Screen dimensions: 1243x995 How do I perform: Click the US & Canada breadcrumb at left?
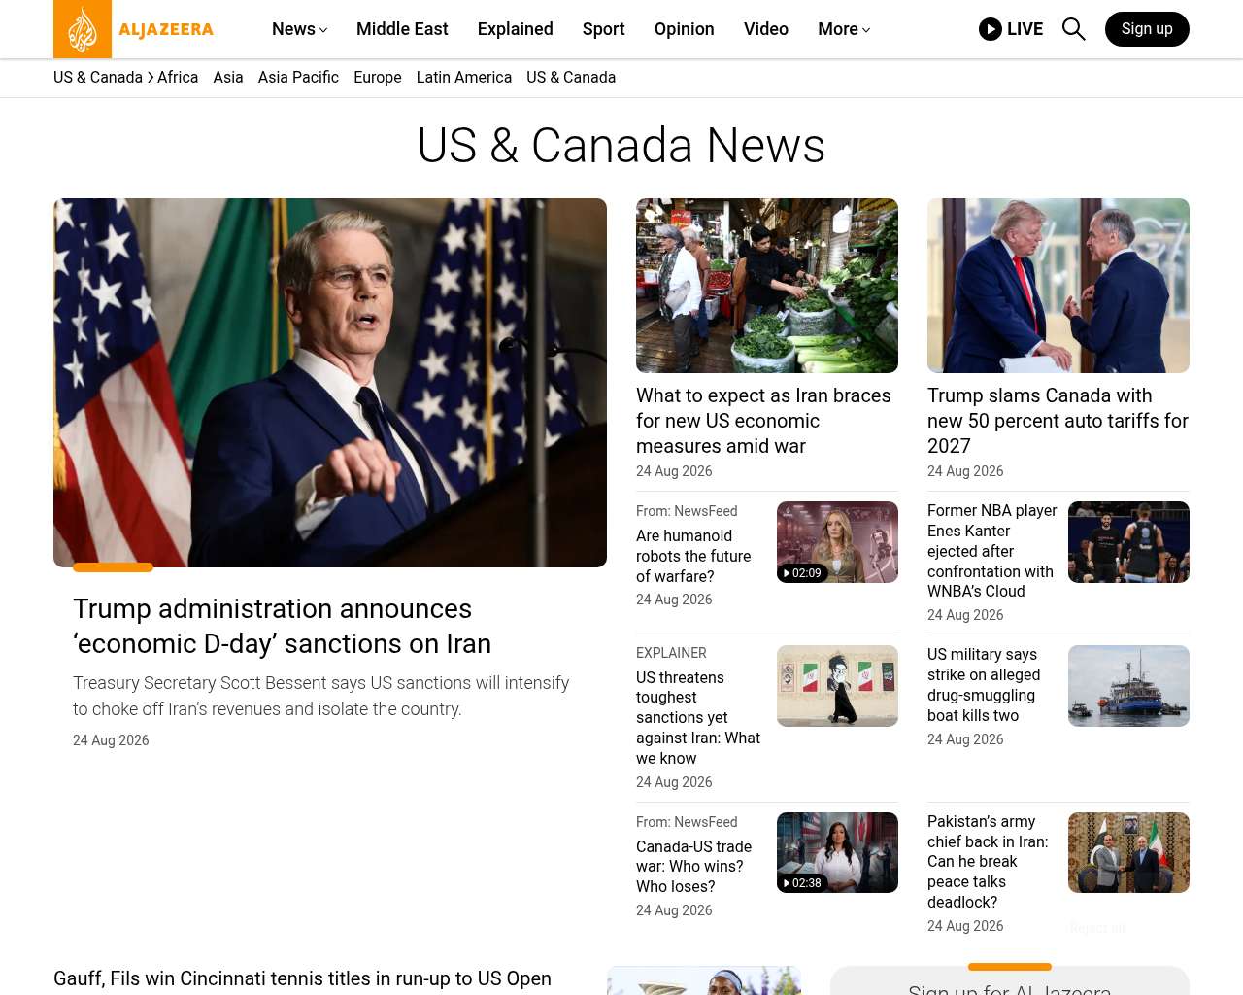[x=98, y=78]
